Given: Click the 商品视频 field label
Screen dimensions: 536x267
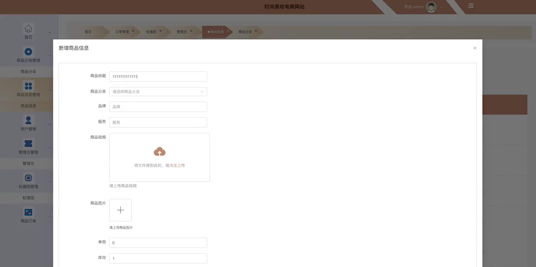Looking at the screenshot, I should point(98,137).
